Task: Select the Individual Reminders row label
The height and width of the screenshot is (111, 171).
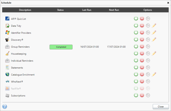Action: click(22, 61)
